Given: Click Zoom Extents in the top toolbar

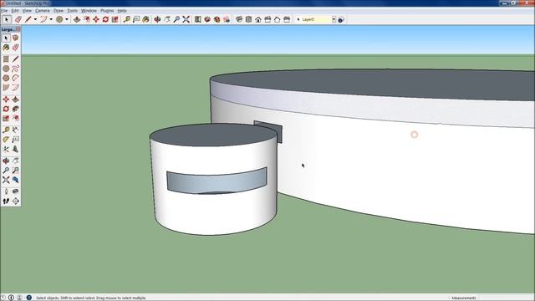Looking at the screenshot, I should pyautogui.click(x=186, y=19).
